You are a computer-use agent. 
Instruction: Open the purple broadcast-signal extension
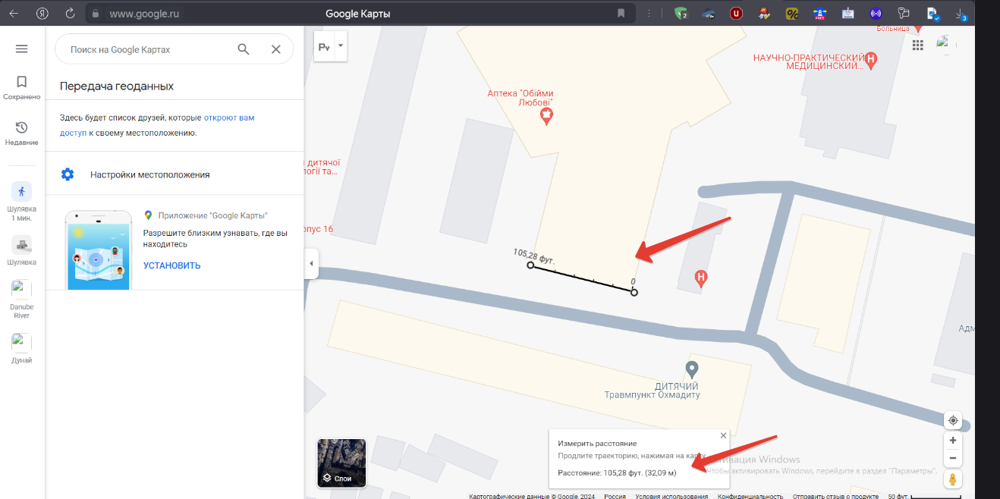tap(876, 14)
